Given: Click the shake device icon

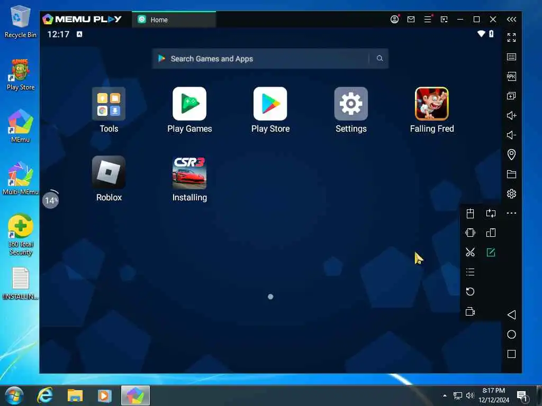Looking at the screenshot, I should pos(470,233).
